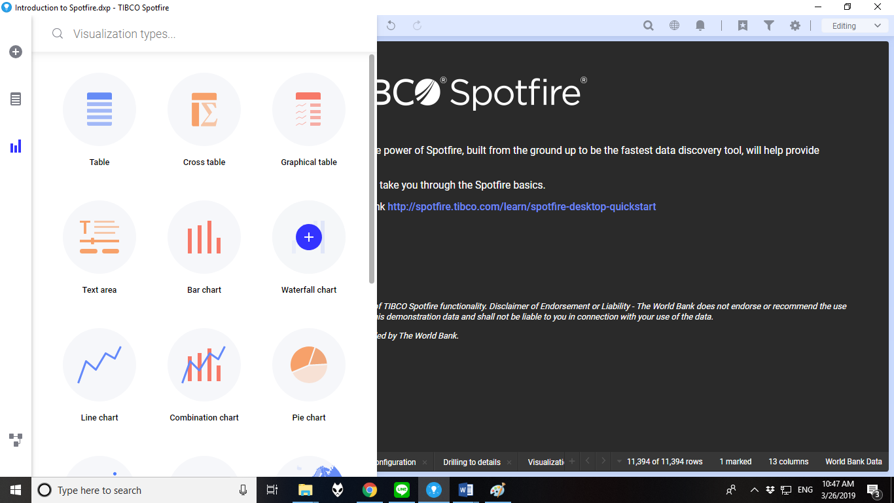Click the globe icon in toolbar
This screenshot has height=503, width=894.
click(675, 26)
